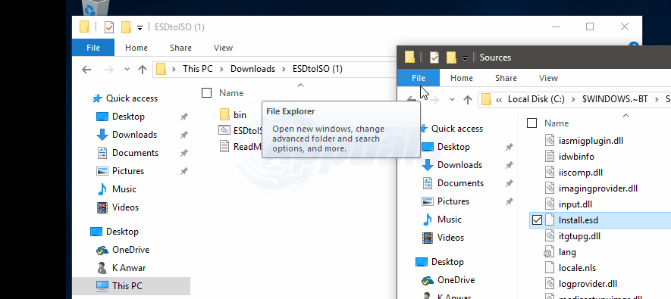Viewport: 671px width, 299px height.
Task: Open Home tab in ESDtoISO window
Action: (136, 48)
